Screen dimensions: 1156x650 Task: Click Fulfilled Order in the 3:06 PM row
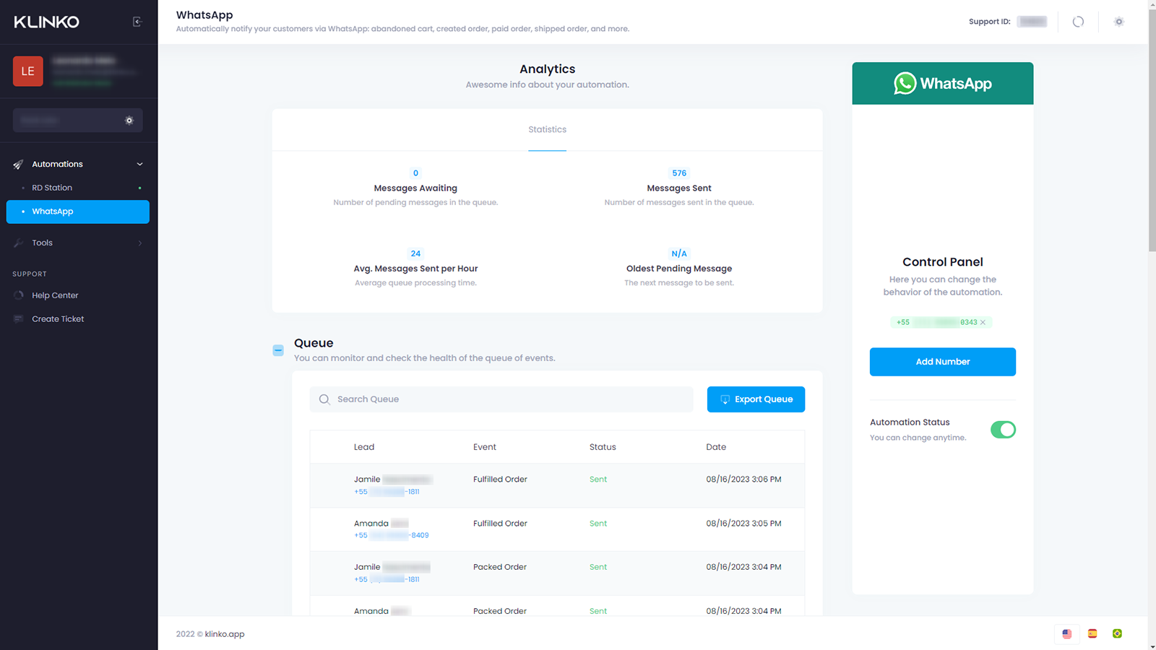coord(500,480)
